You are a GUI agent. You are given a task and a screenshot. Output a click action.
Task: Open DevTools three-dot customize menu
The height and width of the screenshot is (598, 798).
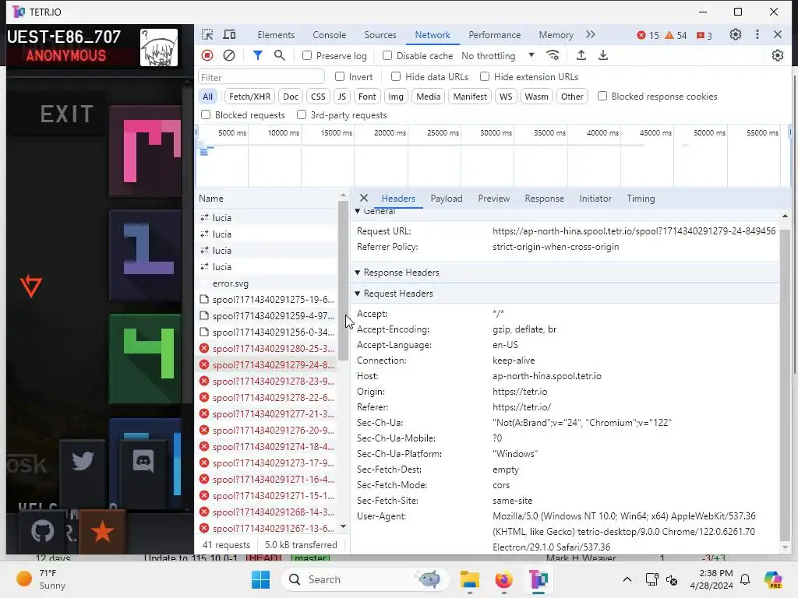tap(757, 34)
